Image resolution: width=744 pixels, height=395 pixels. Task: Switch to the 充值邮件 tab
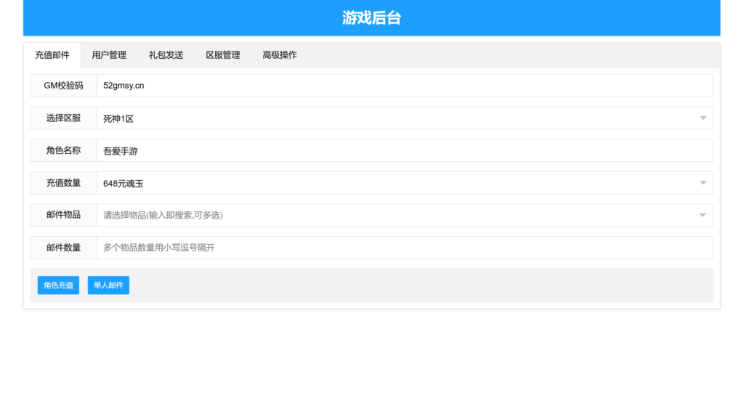point(52,55)
